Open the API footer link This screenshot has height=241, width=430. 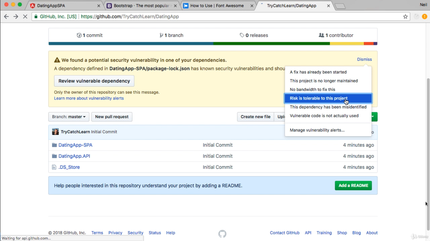click(x=308, y=232)
